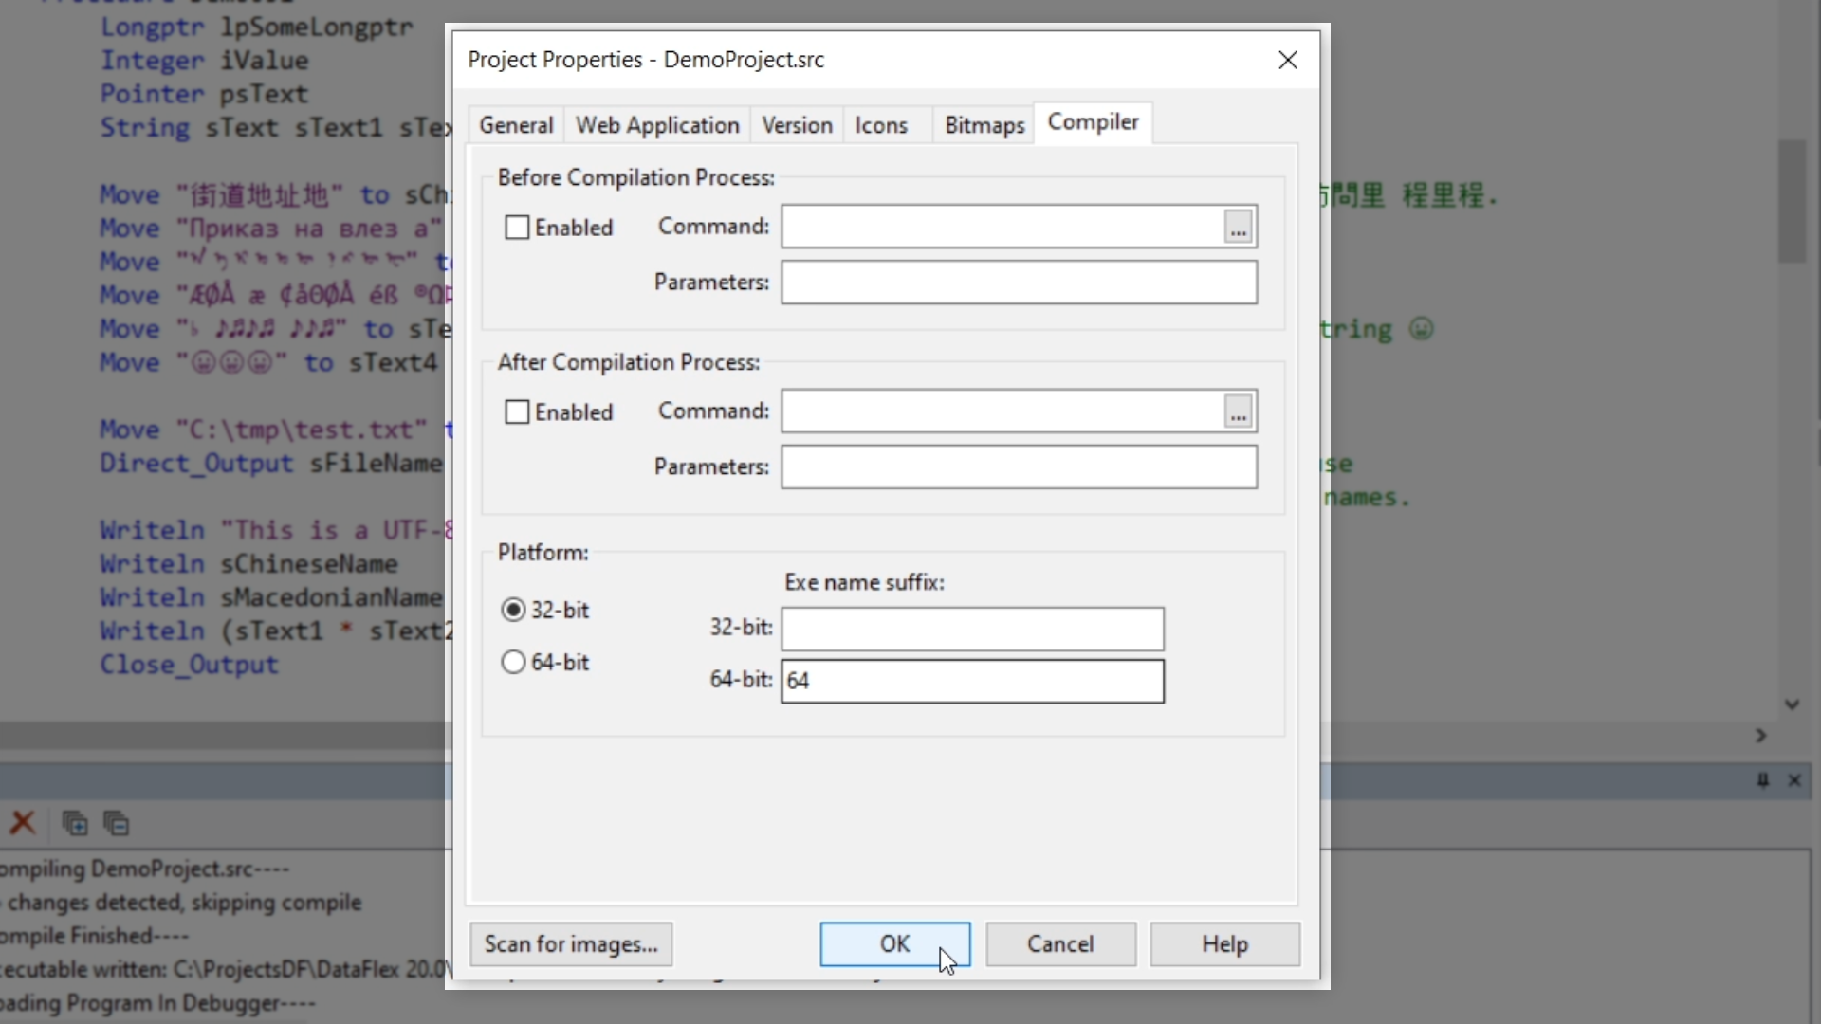Click the Cancel button
Screen dimensions: 1821x1024
pyautogui.click(x=1060, y=944)
